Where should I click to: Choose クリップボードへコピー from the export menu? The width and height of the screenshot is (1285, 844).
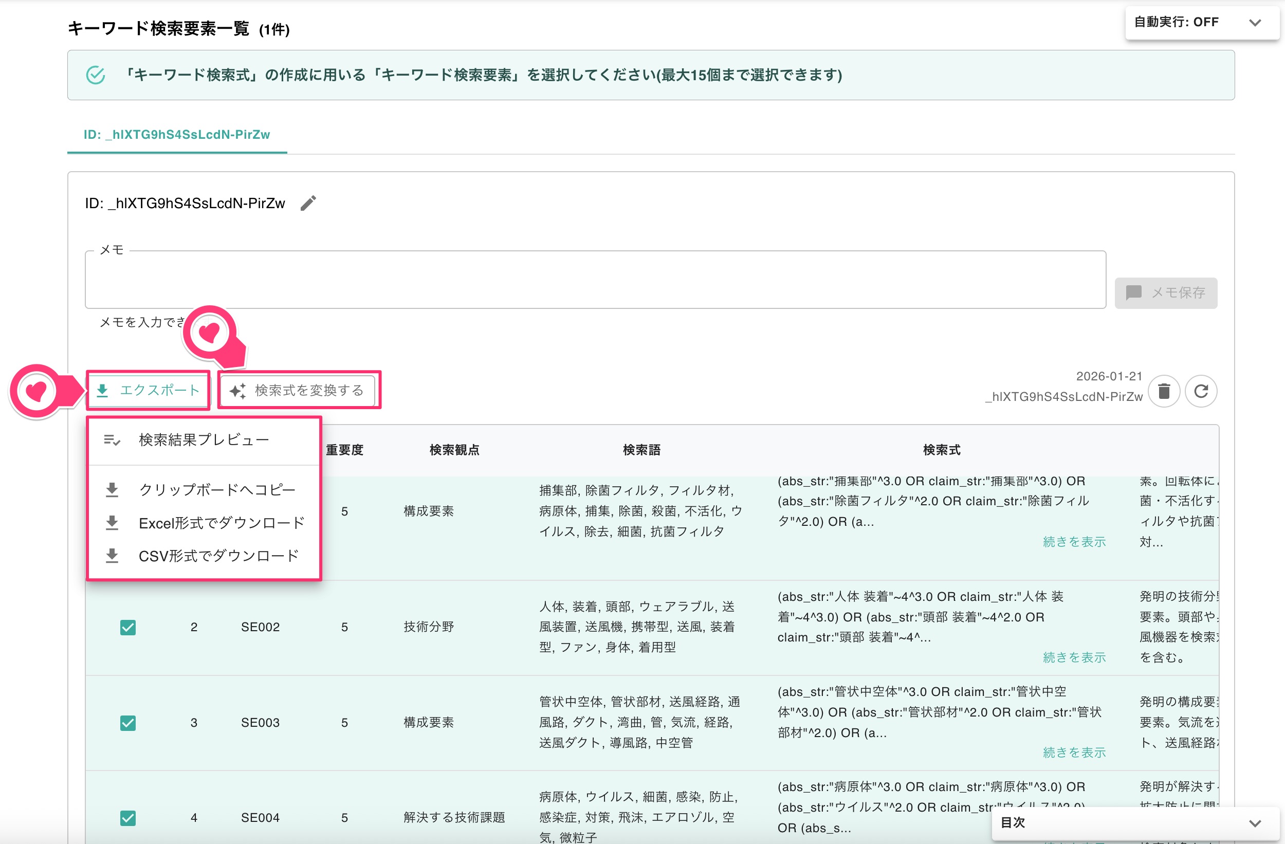coord(204,490)
